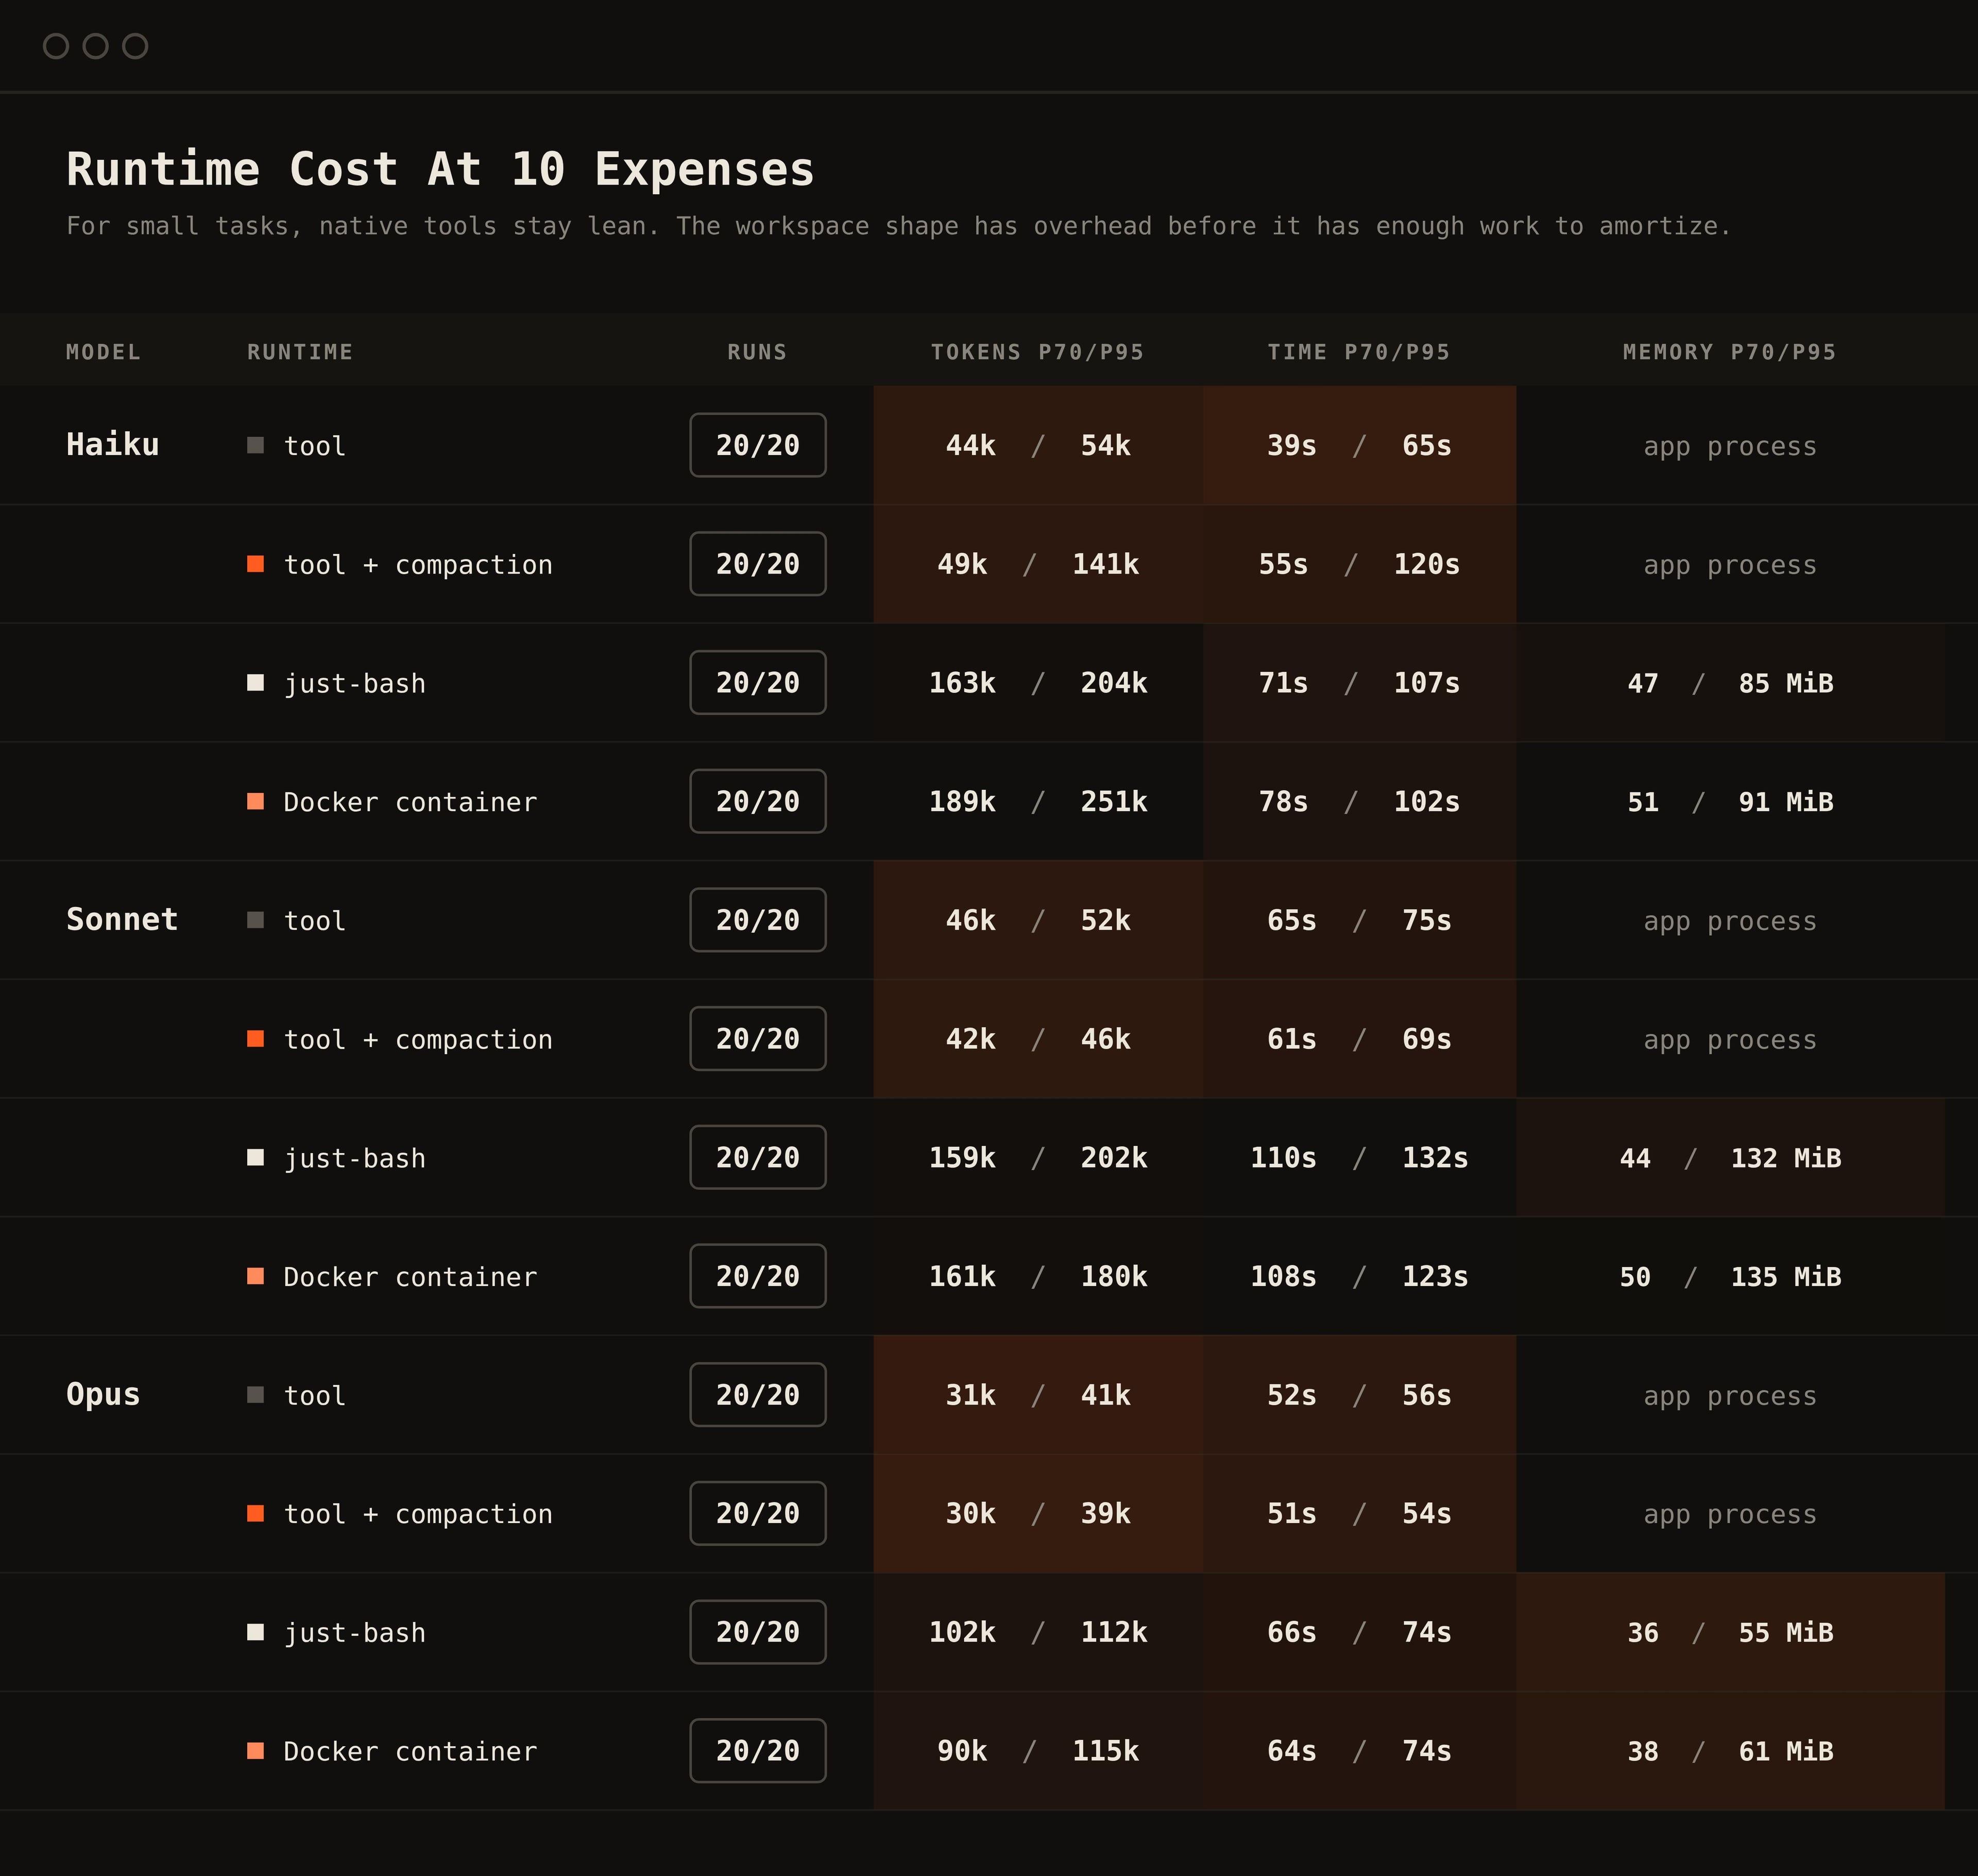Click the 20/20 badge for Sonnet just-bash
The image size is (1978, 1876).
pyautogui.click(x=758, y=1157)
